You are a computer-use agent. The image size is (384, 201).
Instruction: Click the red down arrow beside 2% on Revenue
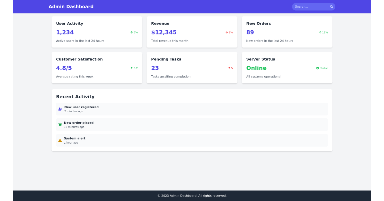(x=226, y=32)
